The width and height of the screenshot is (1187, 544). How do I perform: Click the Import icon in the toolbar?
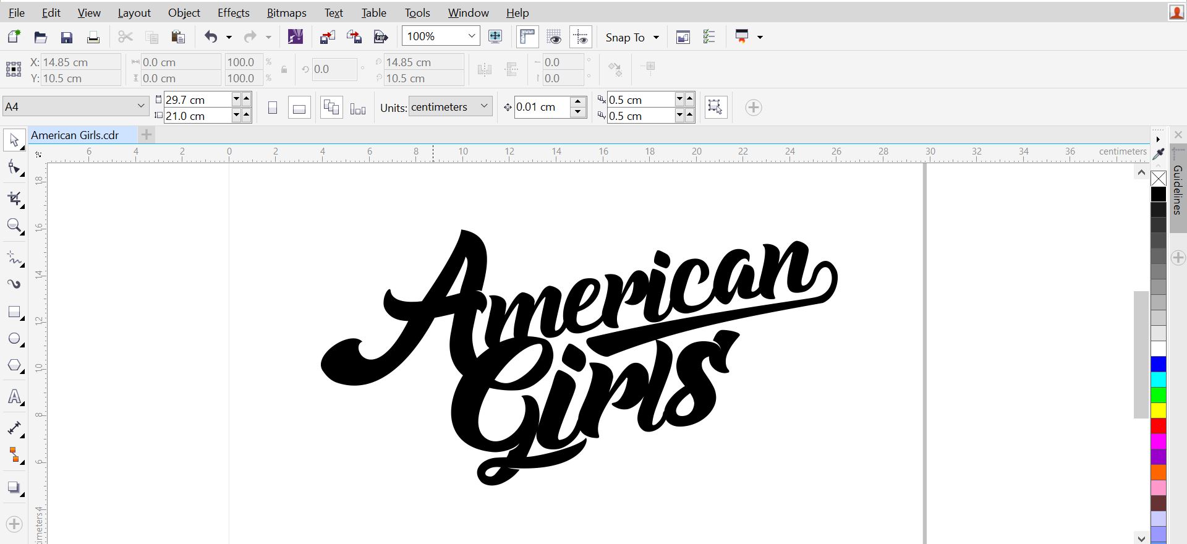tap(328, 37)
